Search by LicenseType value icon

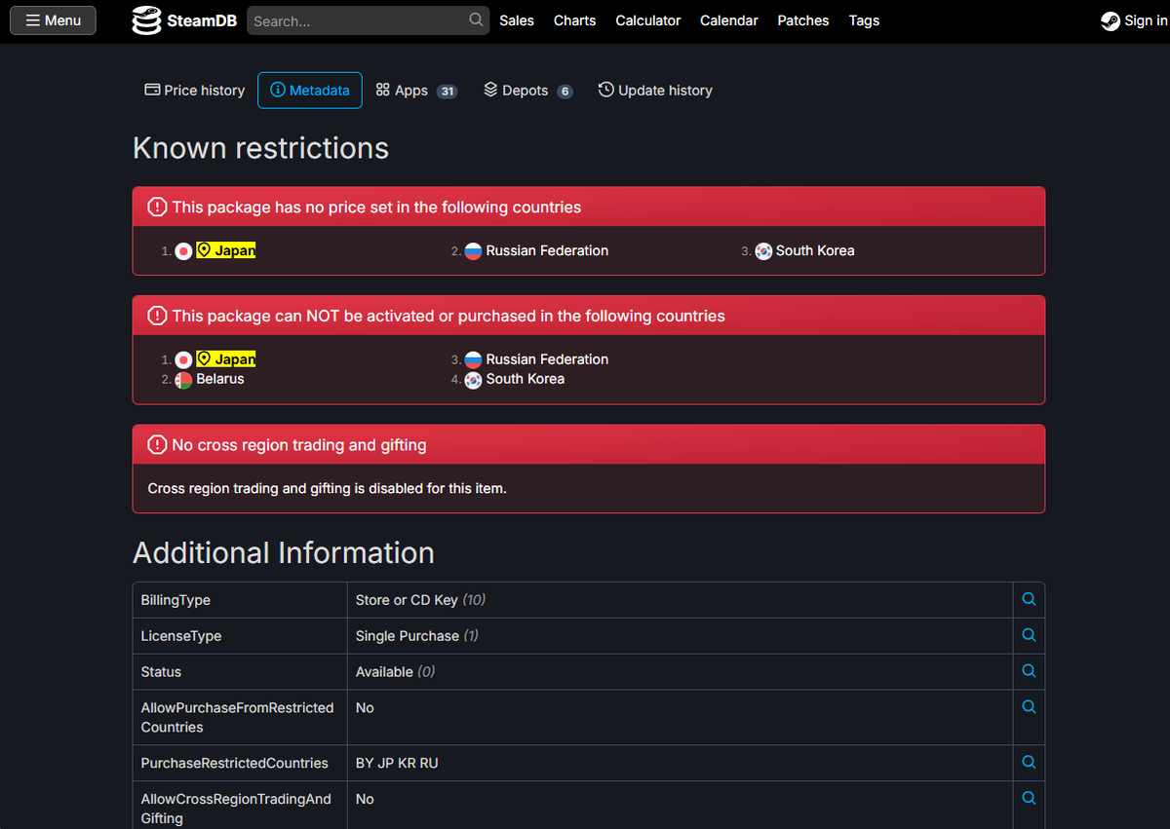(x=1029, y=635)
